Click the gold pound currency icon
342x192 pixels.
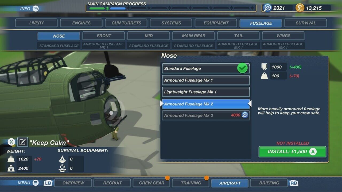tap(300, 8)
